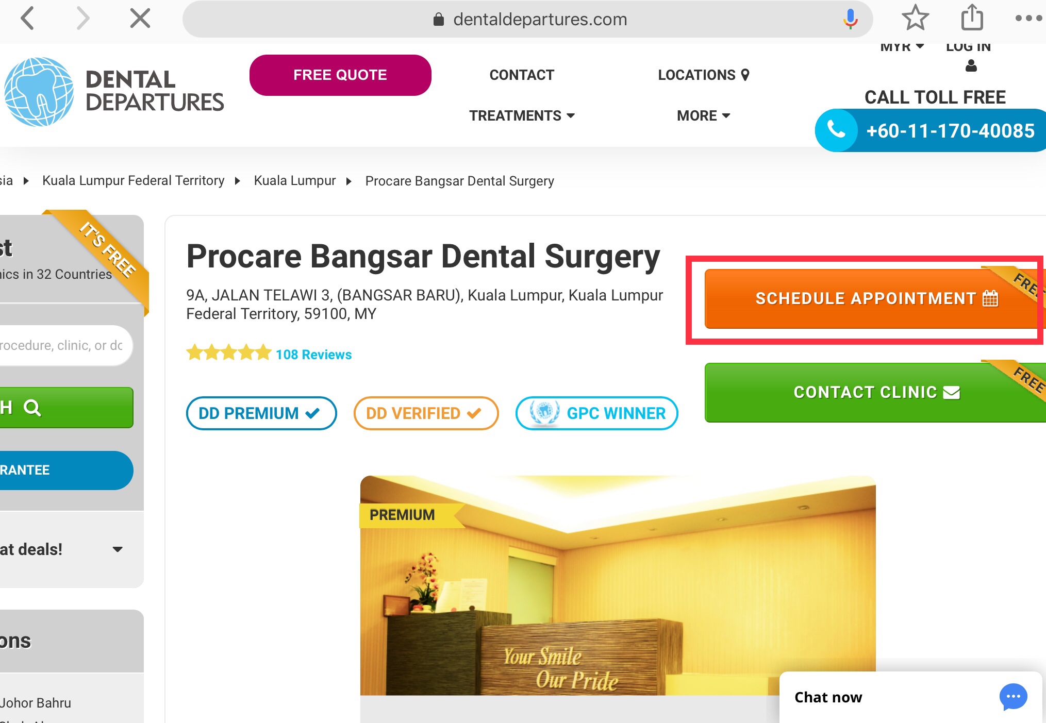The height and width of the screenshot is (723, 1046).
Task: Stop page loading with X icon
Action: pyautogui.click(x=140, y=19)
